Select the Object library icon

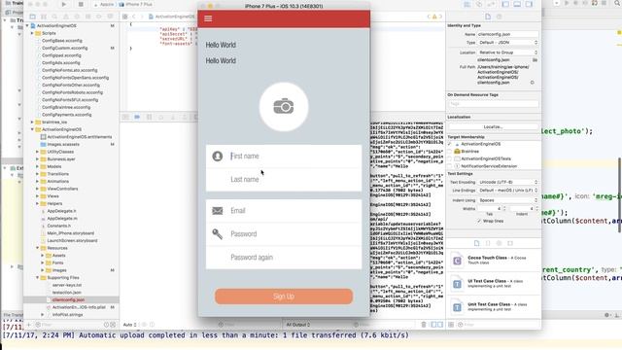tap(499, 243)
